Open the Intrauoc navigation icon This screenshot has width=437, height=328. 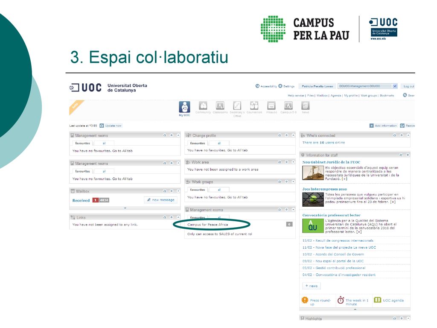pyautogui.click(x=271, y=106)
